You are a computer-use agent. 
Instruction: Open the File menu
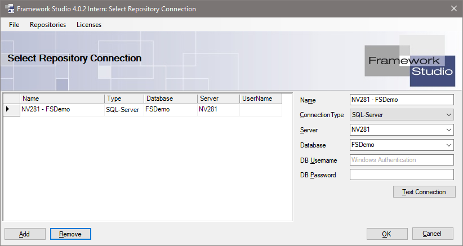pos(14,25)
